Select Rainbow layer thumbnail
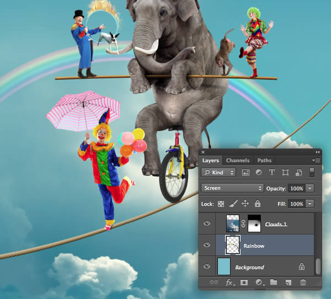This screenshot has width=331, height=299. [233, 245]
